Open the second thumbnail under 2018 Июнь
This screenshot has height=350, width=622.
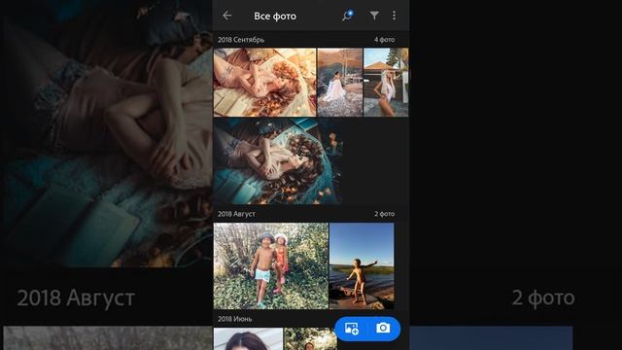[311, 339]
